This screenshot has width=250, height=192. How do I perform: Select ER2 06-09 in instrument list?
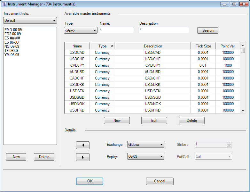pyautogui.click(x=12, y=34)
